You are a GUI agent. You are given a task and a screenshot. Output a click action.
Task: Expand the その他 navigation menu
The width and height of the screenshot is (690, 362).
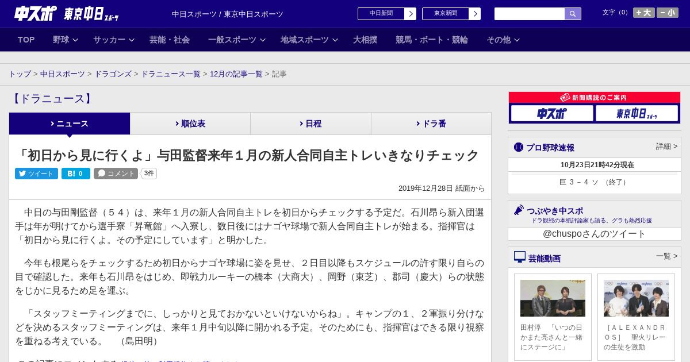click(503, 40)
